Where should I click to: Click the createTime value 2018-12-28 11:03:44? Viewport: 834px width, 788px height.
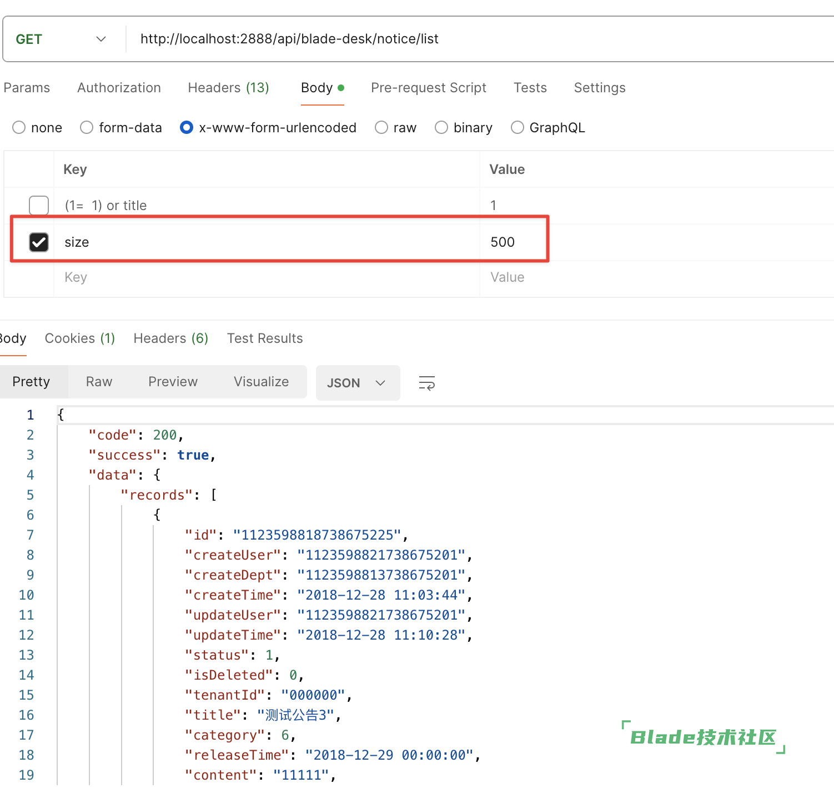381,595
